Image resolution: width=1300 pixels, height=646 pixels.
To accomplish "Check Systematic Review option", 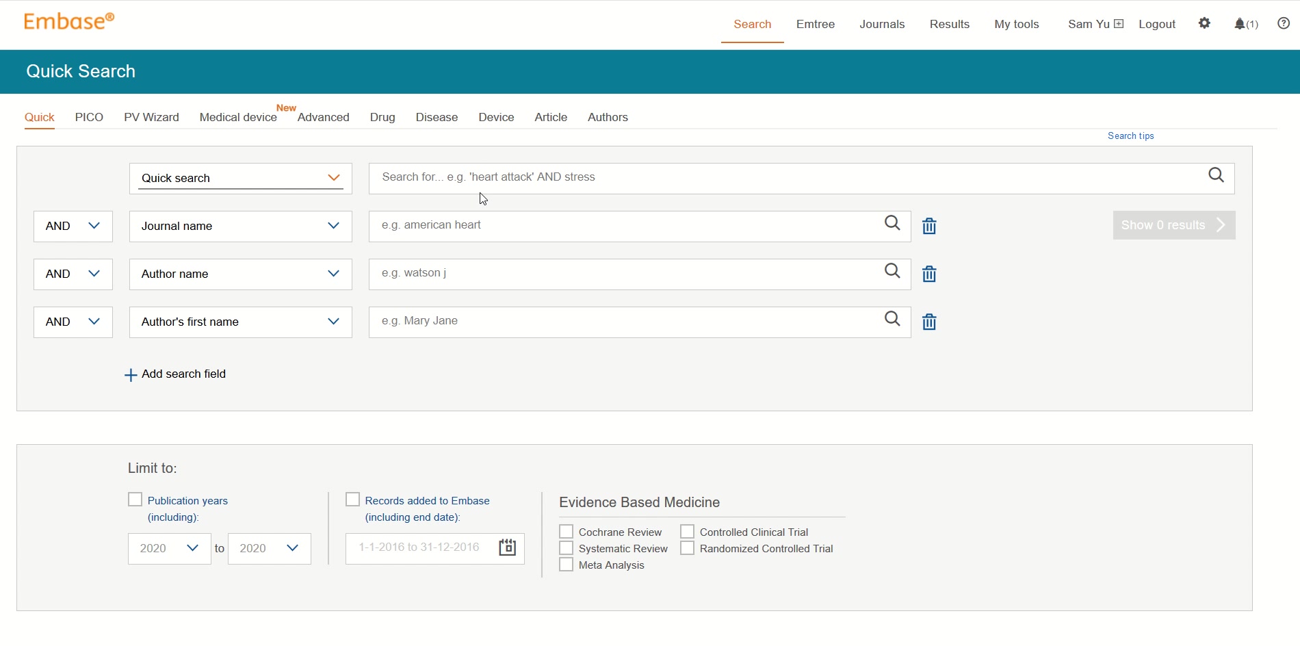I will (x=566, y=548).
